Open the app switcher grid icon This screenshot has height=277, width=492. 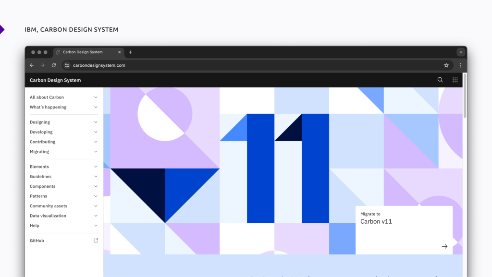455,80
